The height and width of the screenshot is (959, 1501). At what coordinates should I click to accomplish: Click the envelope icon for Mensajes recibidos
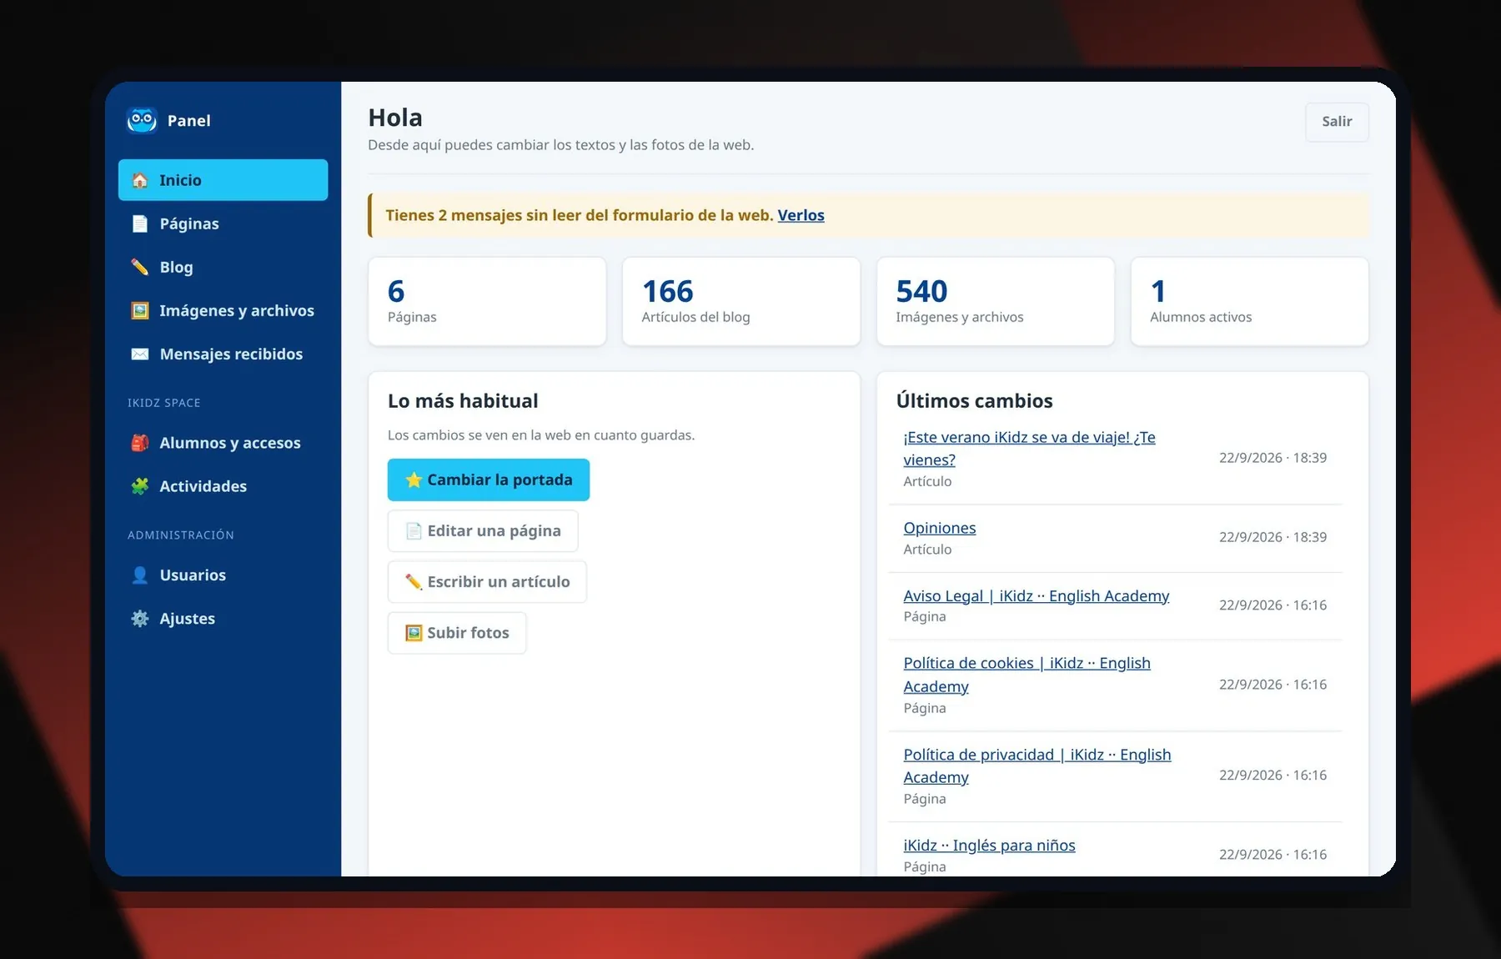pyautogui.click(x=140, y=354)
